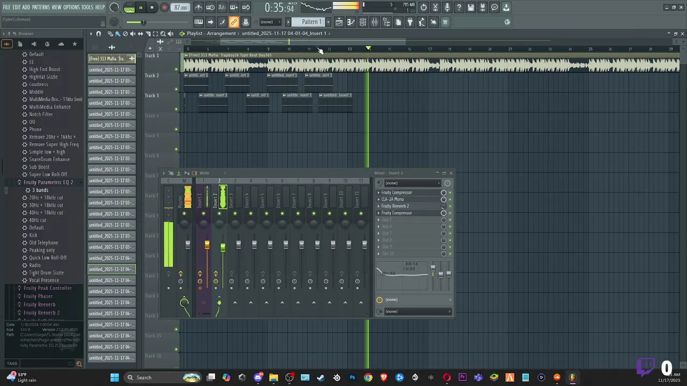The width and height of the screenshot is (687, 386).
Task: Select SnareDrum Enhance preset
Action: 49,159
